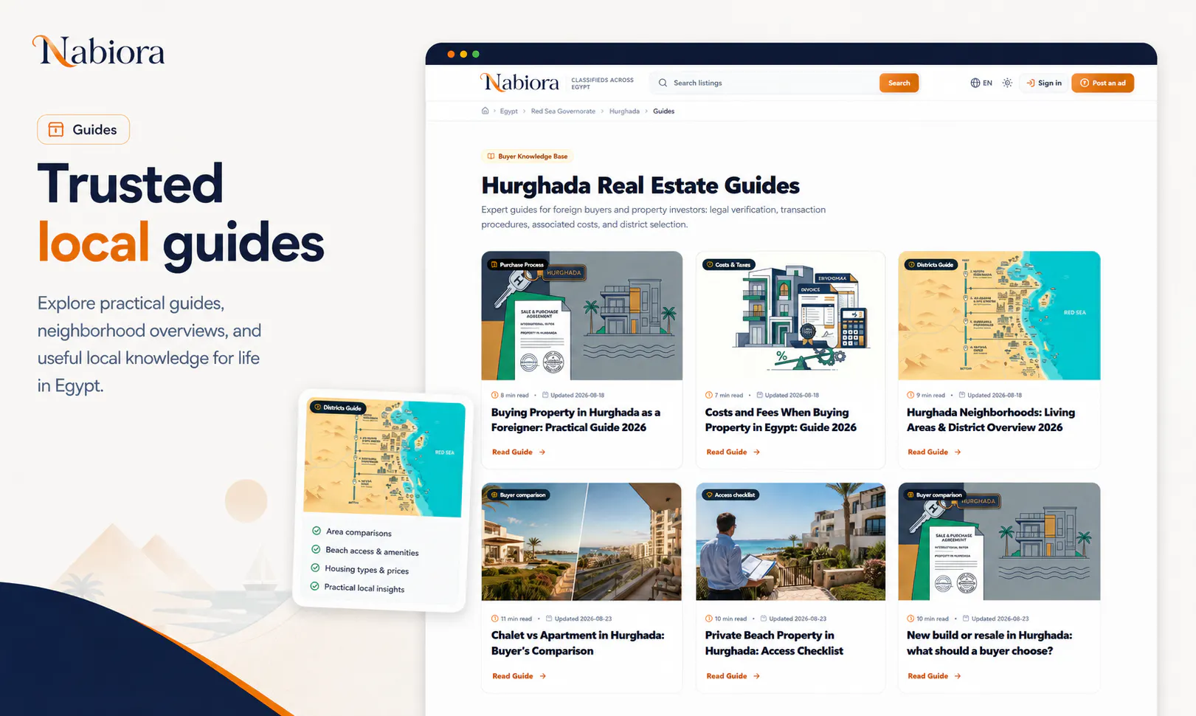Go to Red Sea Governorate in the breadcrumb
The image size is (1196, 716).
coord(563,111)
